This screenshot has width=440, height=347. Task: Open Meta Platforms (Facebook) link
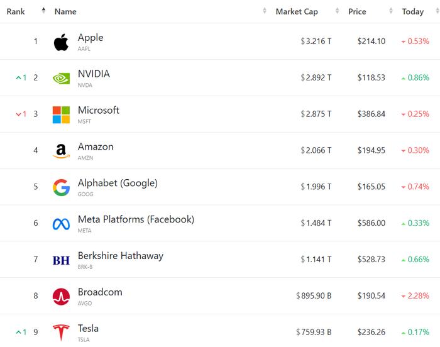(x=136, y=219)
